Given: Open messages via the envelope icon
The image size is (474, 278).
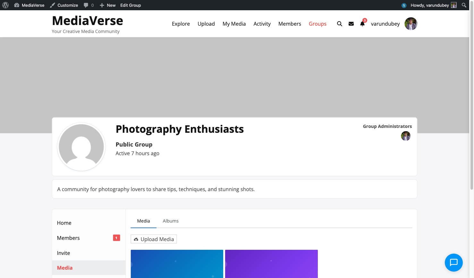Looking at the screenshot, I should [351, 23].
